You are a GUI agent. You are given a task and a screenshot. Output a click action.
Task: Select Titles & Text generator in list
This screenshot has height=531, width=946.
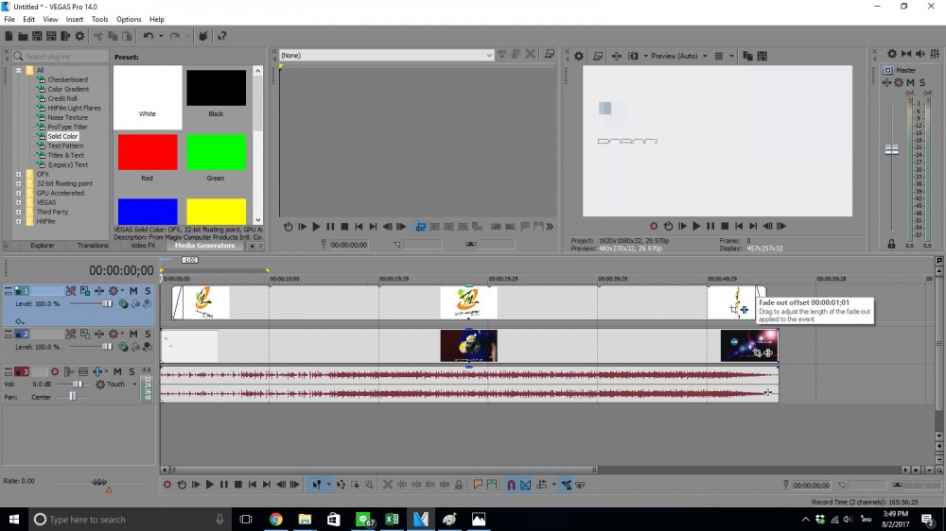coord(66,155)
